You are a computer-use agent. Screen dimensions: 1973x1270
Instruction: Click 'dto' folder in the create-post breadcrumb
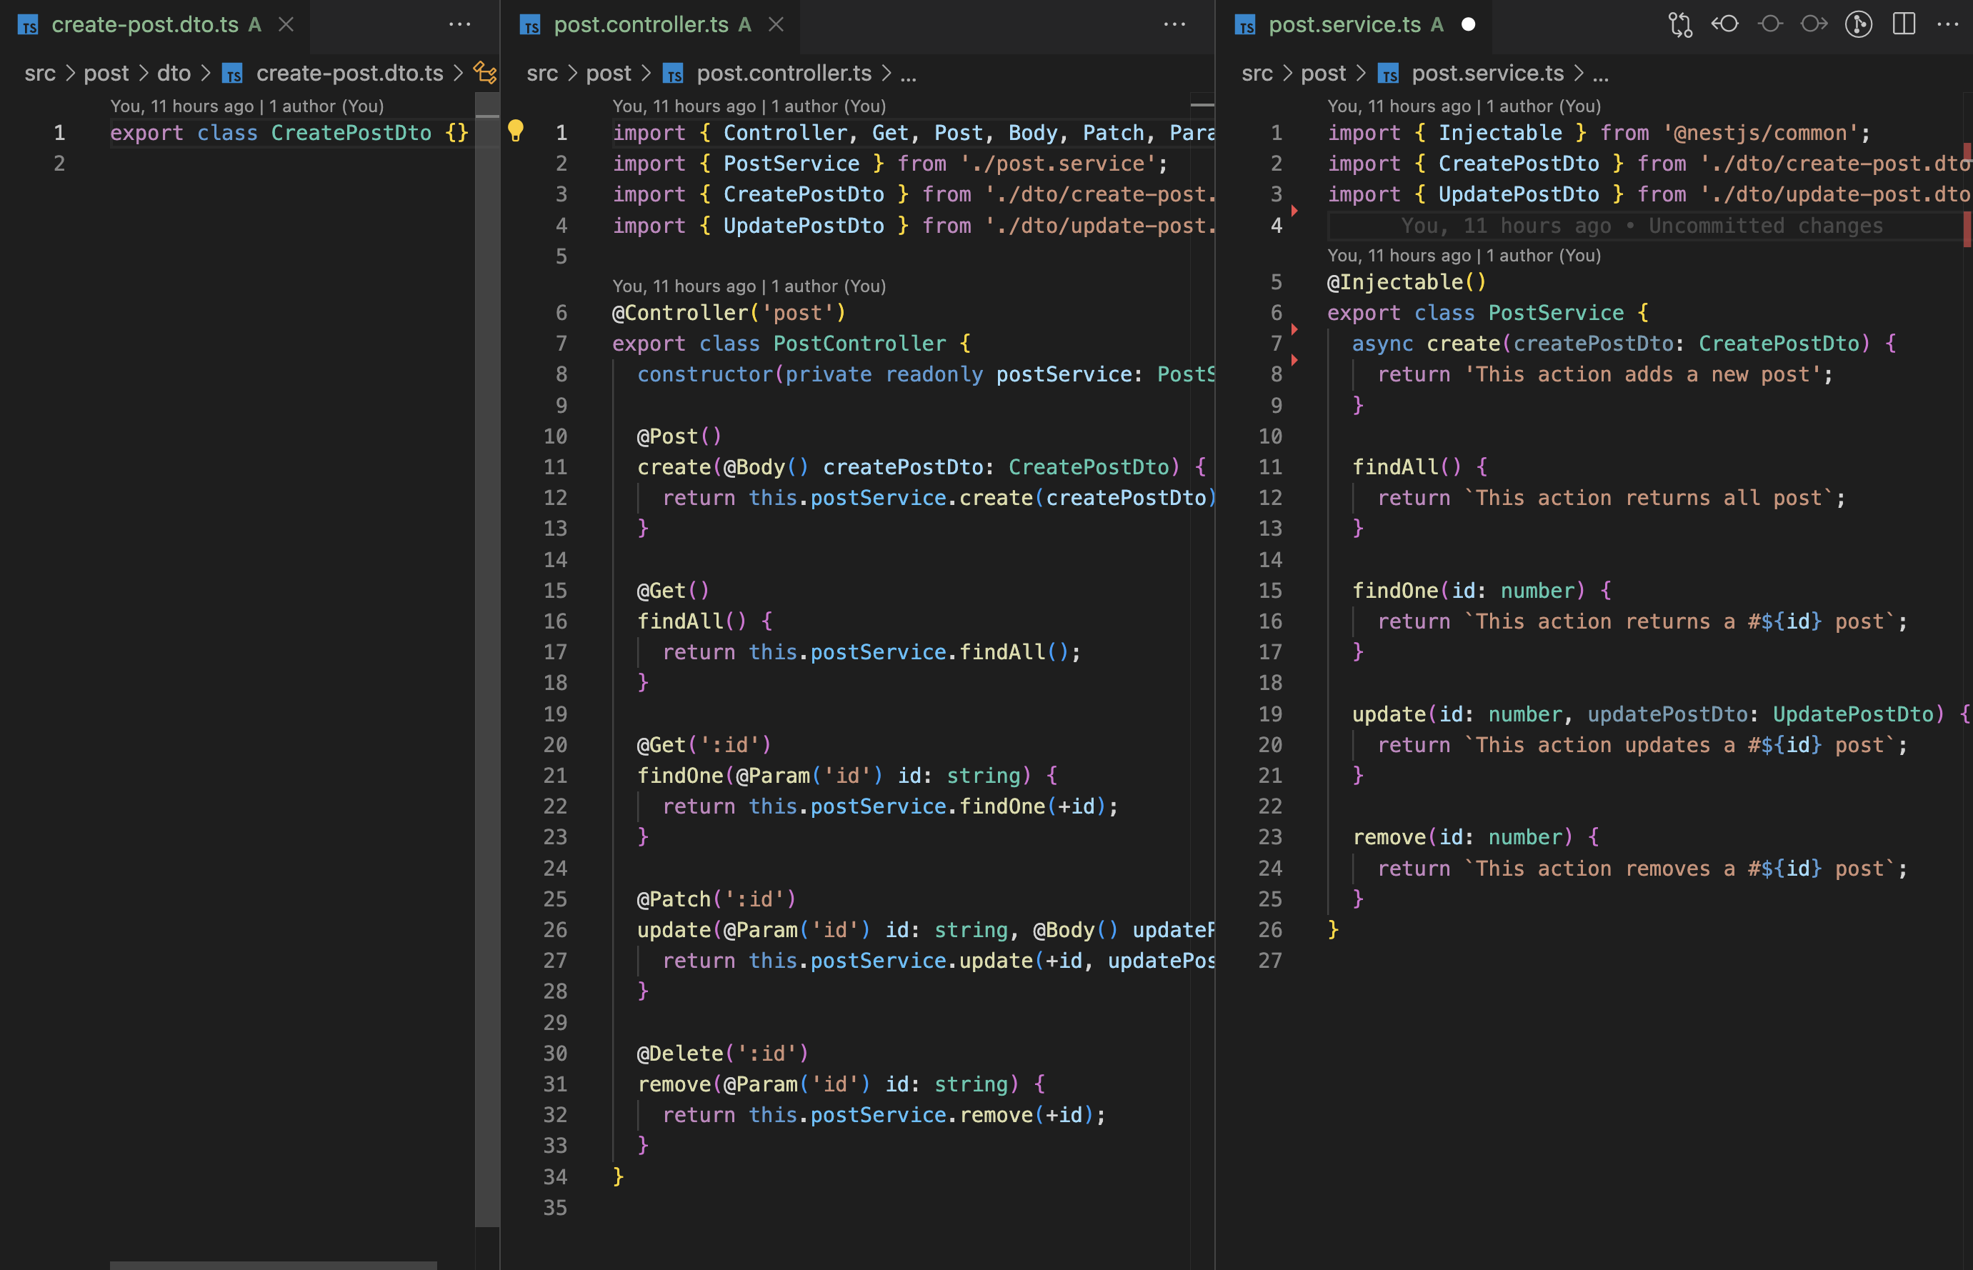(x=173, y=74)
